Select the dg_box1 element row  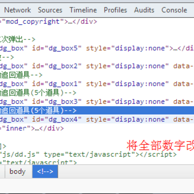click(97, 84)
